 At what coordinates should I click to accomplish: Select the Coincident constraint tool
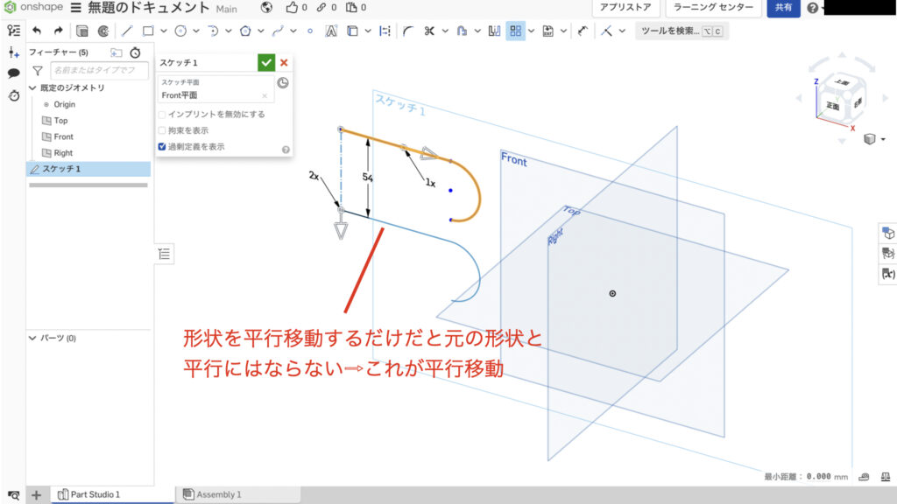606,31
